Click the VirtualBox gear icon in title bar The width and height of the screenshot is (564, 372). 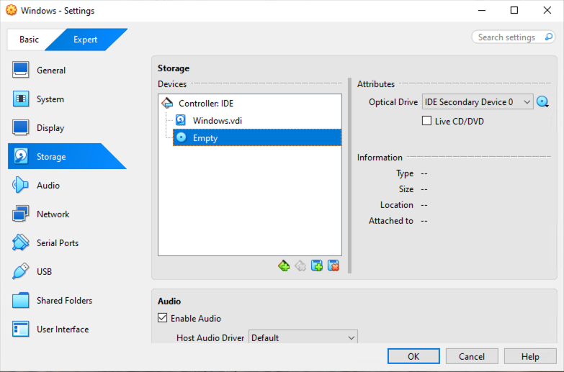(11, 10)
